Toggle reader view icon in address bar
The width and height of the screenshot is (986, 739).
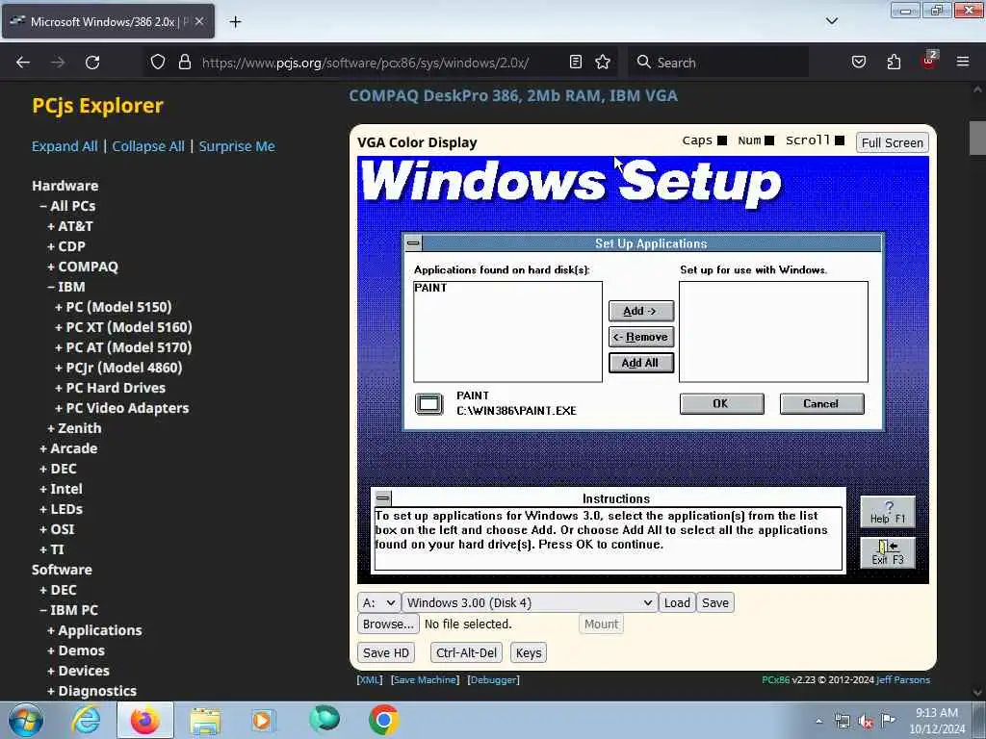576,62
